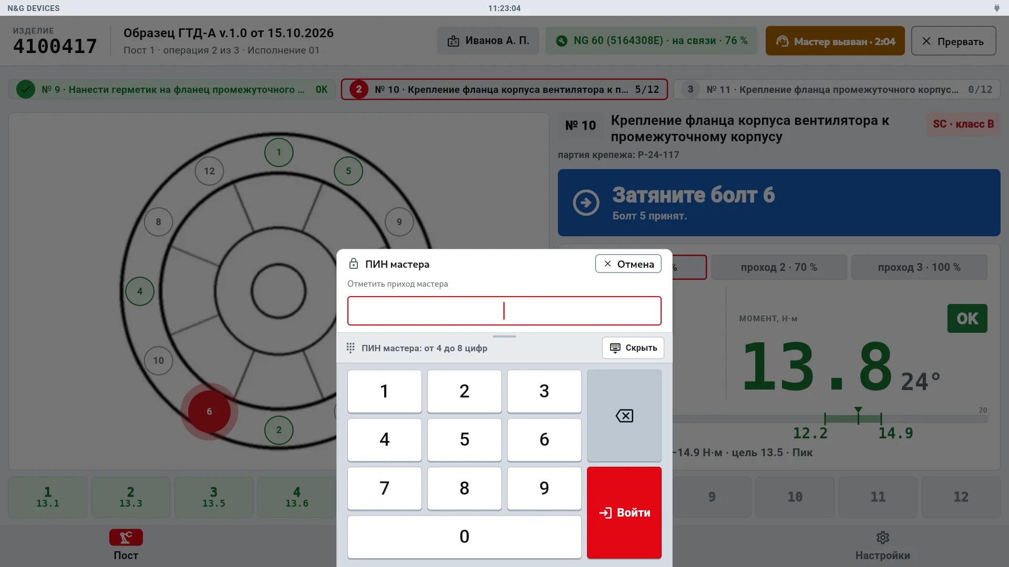Viewport: 1009px width, 567px height.
Task: Tap digit 0 on the keypad
Action: 464,537
